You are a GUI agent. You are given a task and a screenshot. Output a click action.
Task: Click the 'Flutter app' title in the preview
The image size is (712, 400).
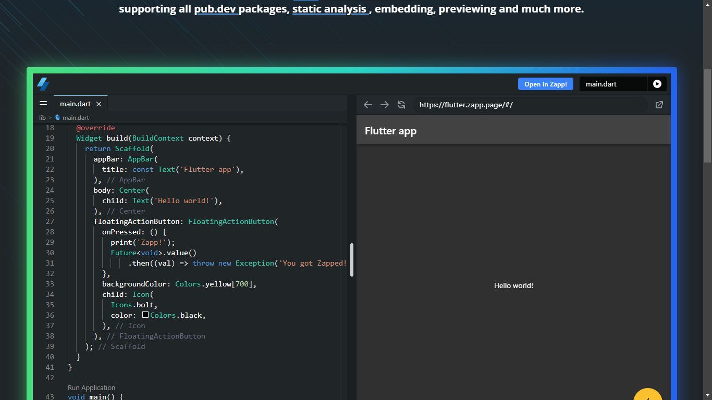390,131
